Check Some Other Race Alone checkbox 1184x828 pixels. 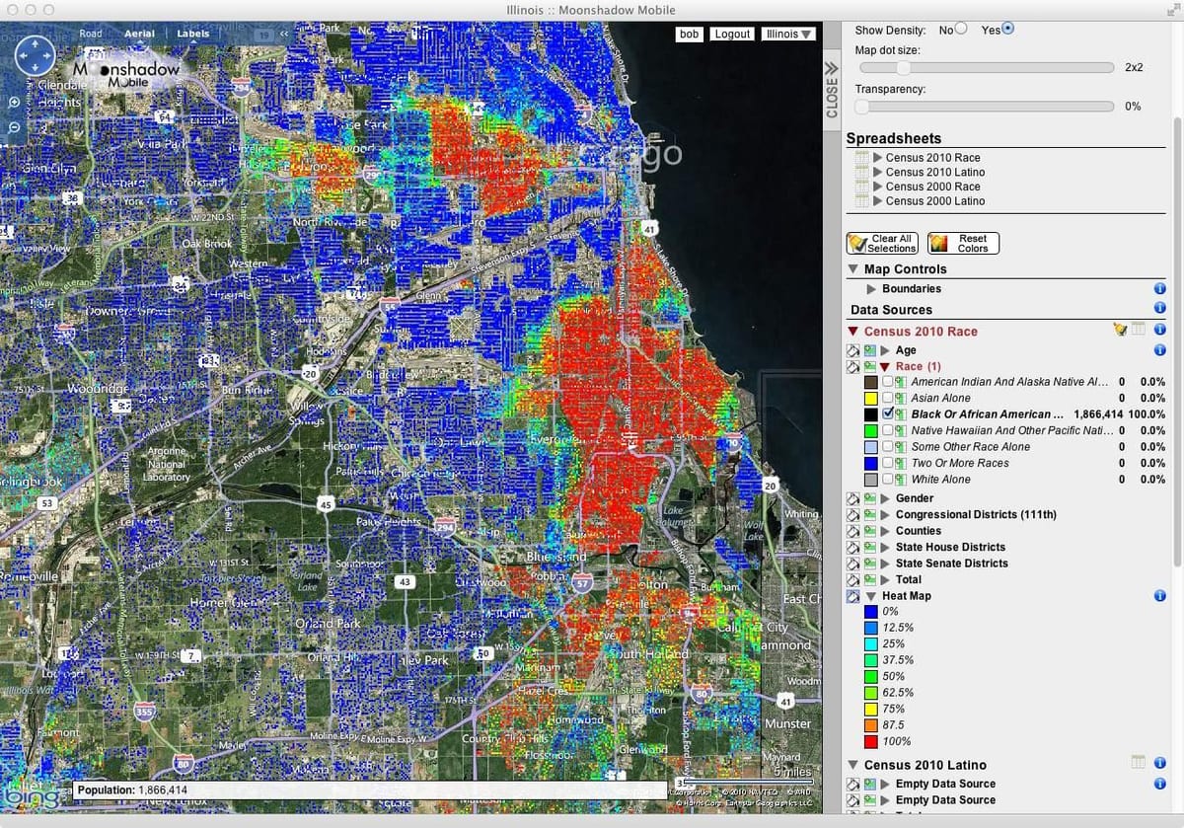(888, 446)
